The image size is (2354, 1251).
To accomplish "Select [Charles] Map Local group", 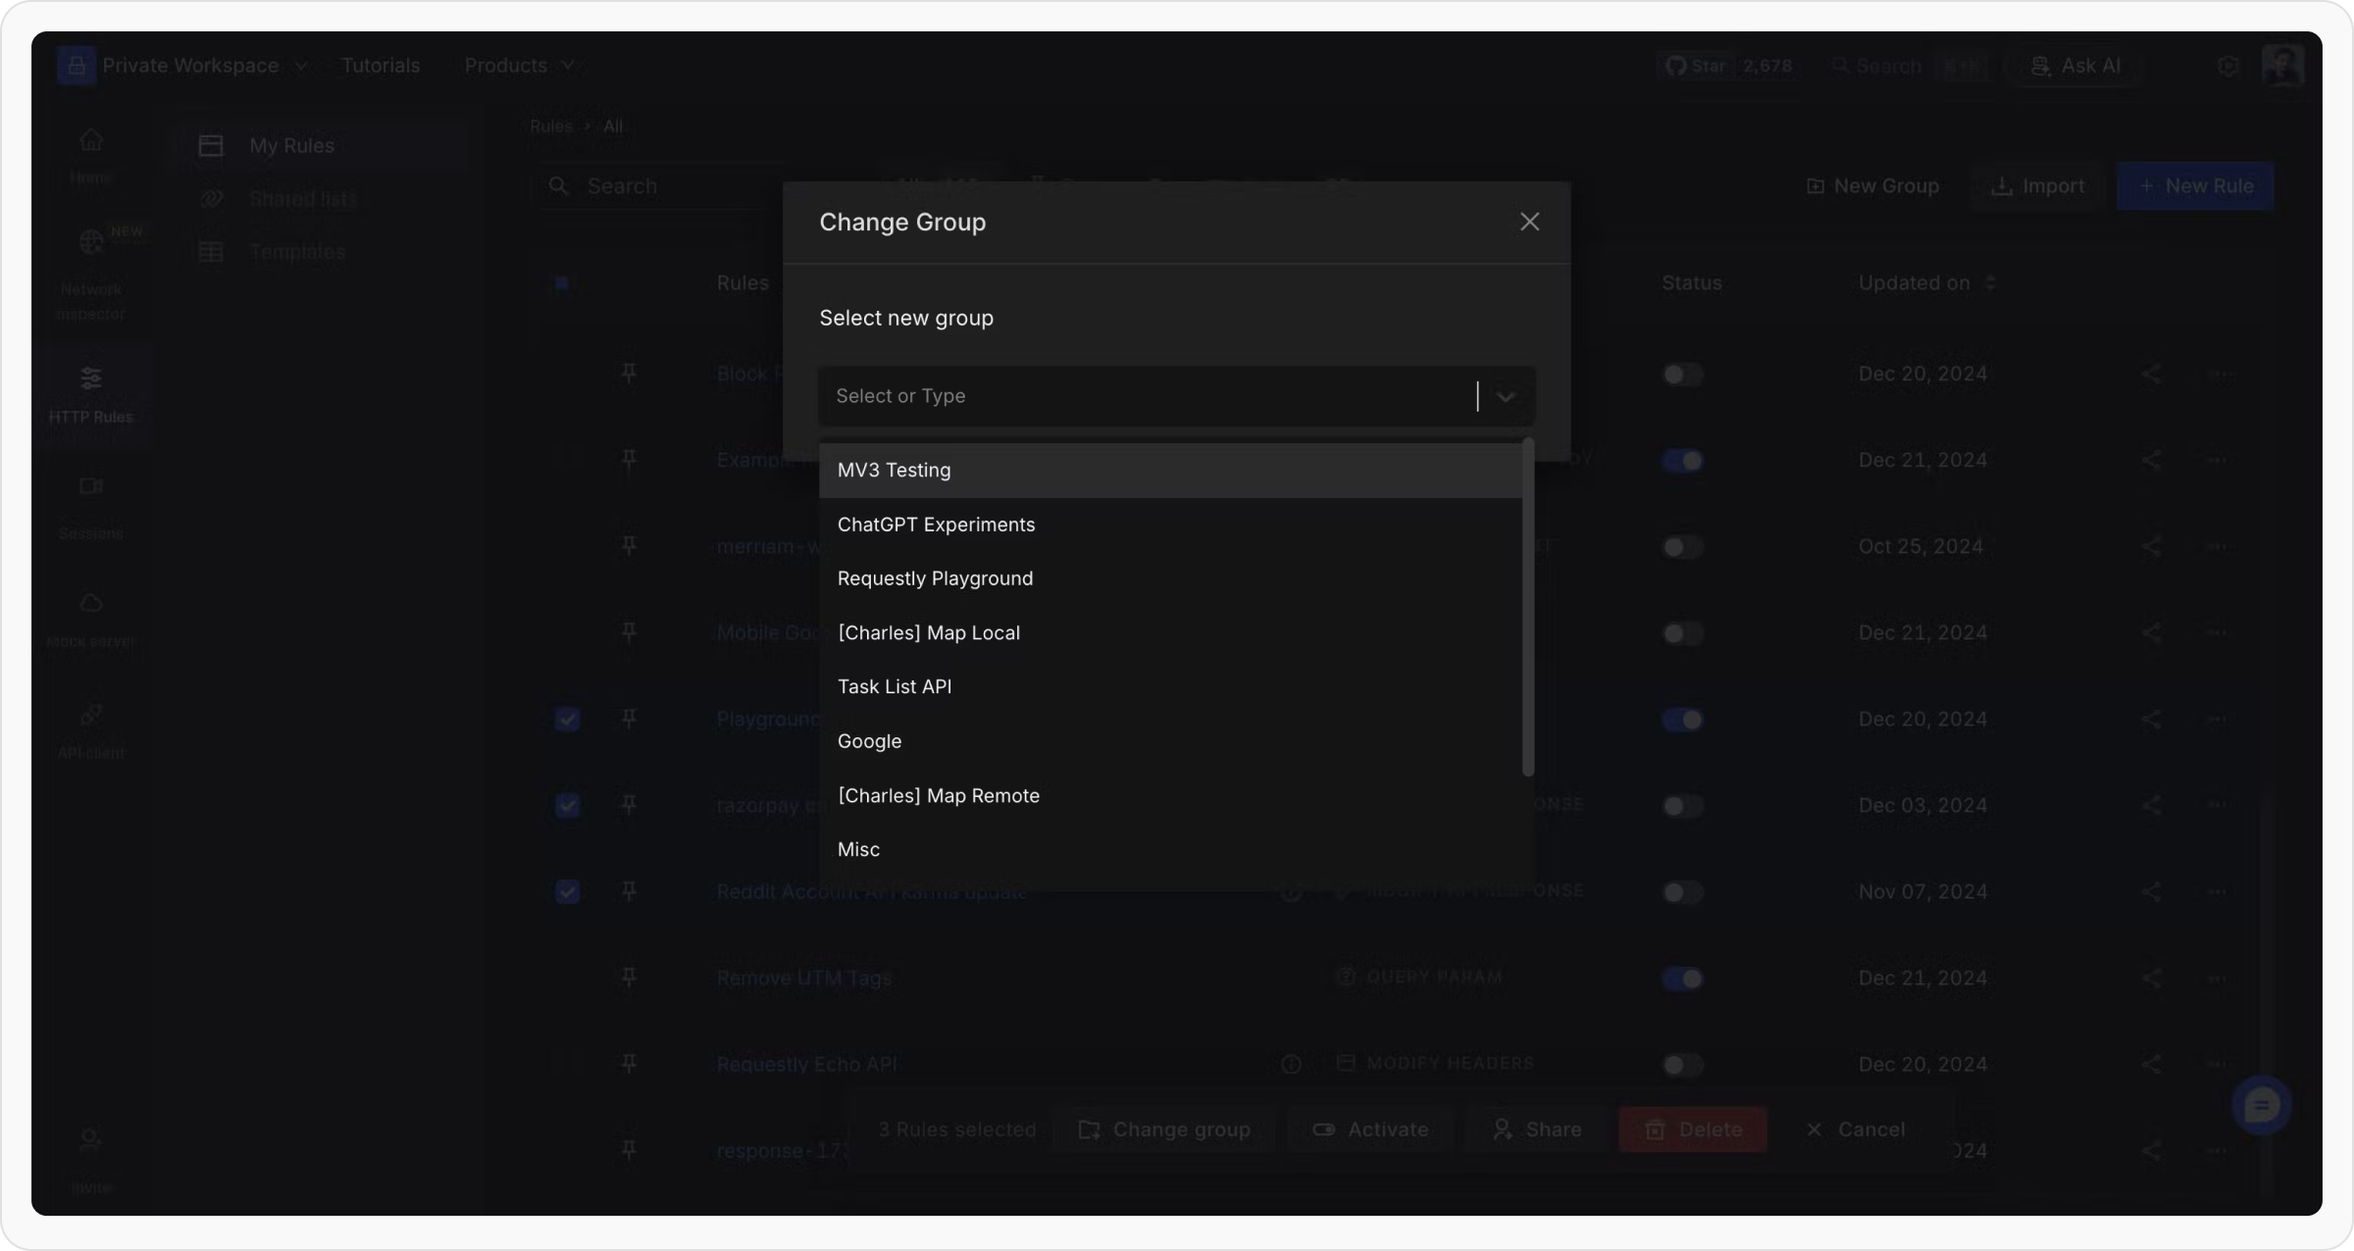I will (928, 633).
